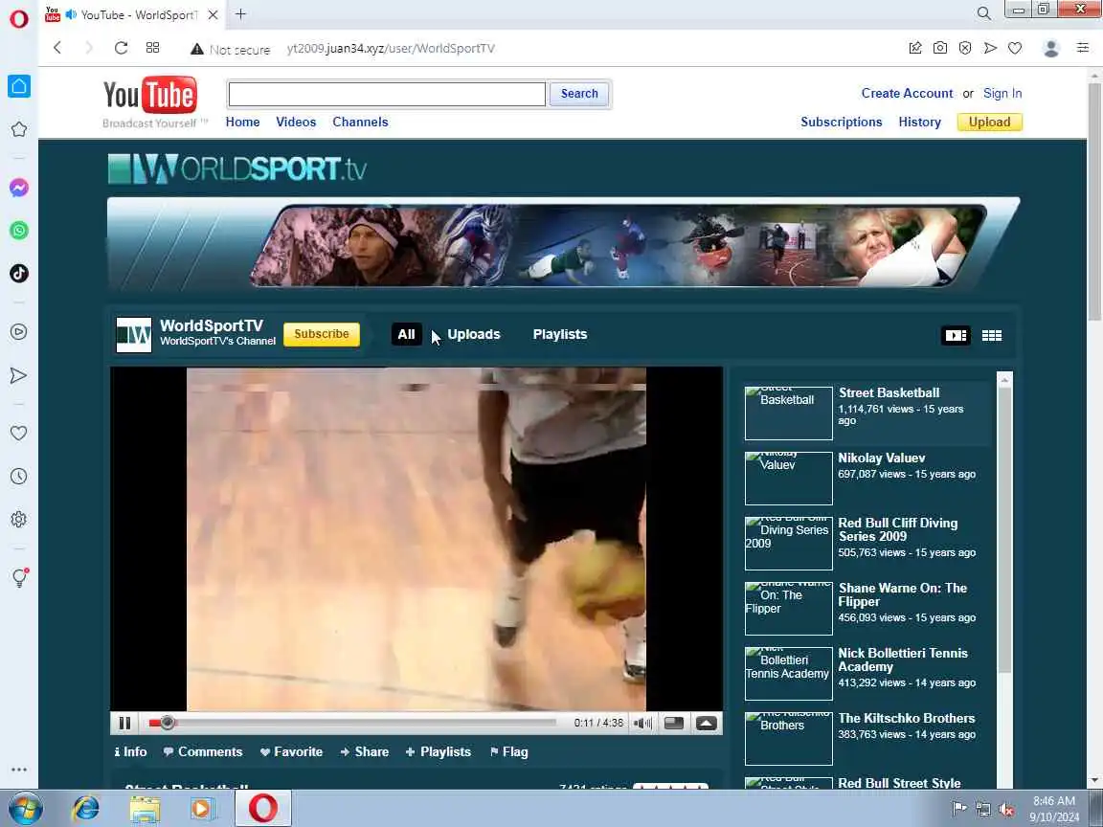1103x827 pixels.
Task: Open the snapshot camera icon
Action: 940,48
